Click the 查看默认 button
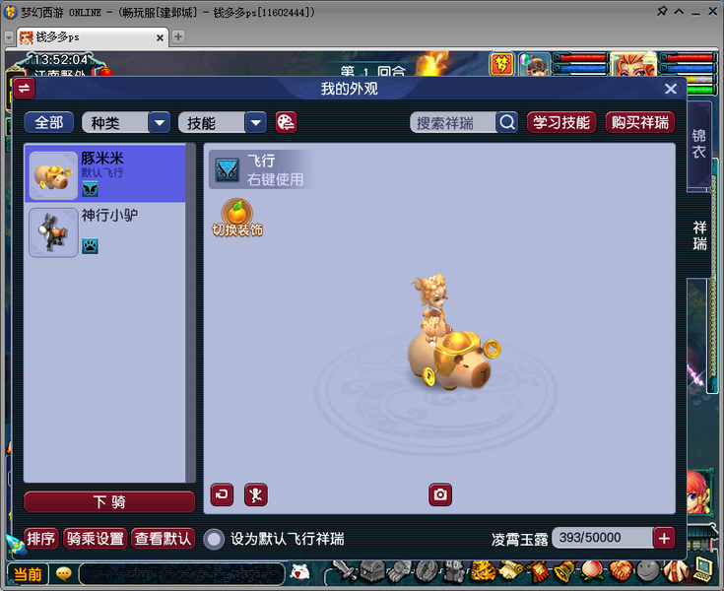This screenshot has width=724, height=591. [x=163, y=539]
